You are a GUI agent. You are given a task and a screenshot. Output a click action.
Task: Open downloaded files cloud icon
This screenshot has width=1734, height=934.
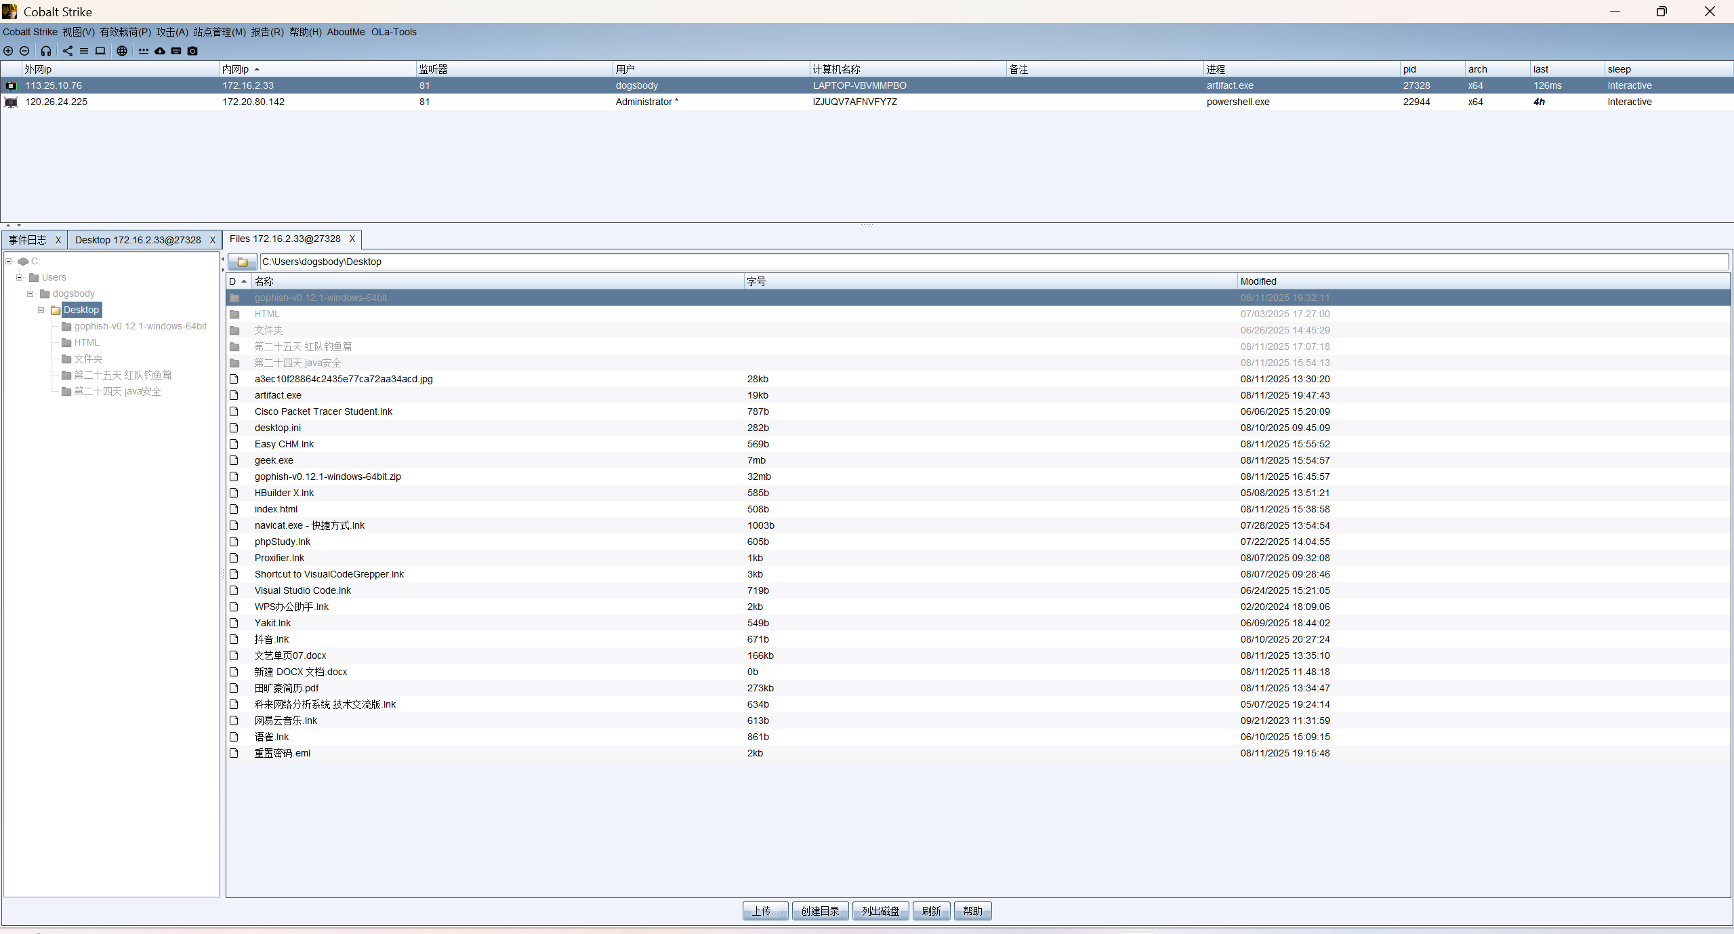coord(160,51)
